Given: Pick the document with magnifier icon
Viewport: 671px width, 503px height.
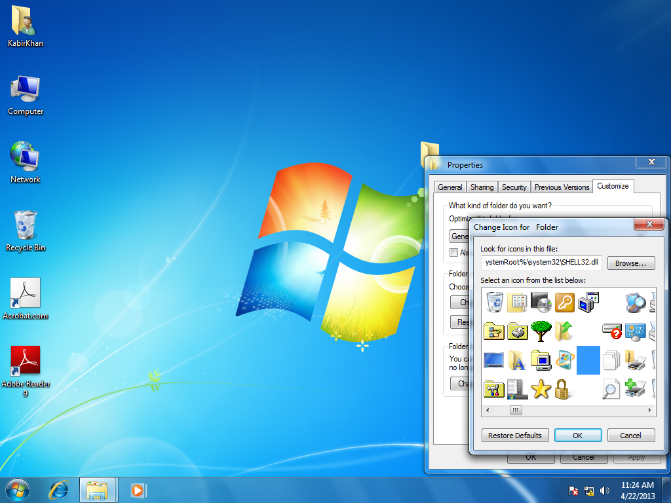Looking at the screenshot, I should tap(611, 389).
